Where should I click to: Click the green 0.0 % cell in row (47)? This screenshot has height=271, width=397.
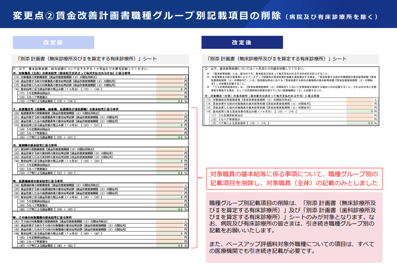(x=170, y=246)
